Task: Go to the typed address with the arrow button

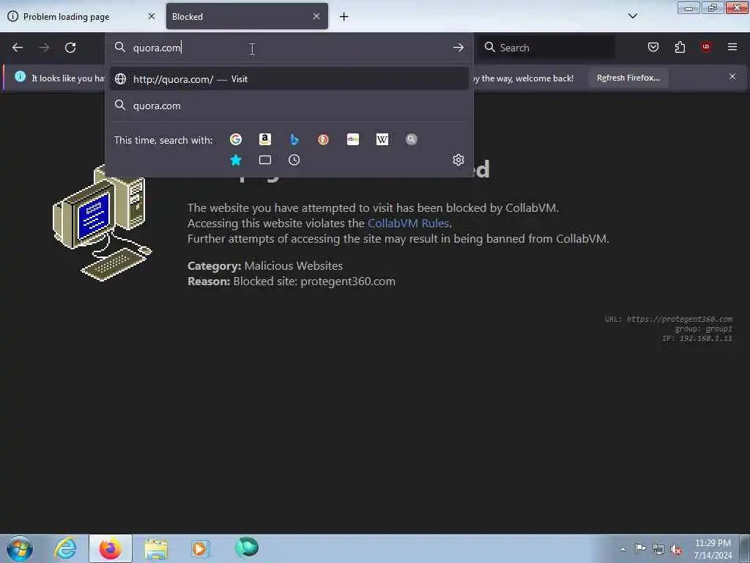Action: click(458, 48)
